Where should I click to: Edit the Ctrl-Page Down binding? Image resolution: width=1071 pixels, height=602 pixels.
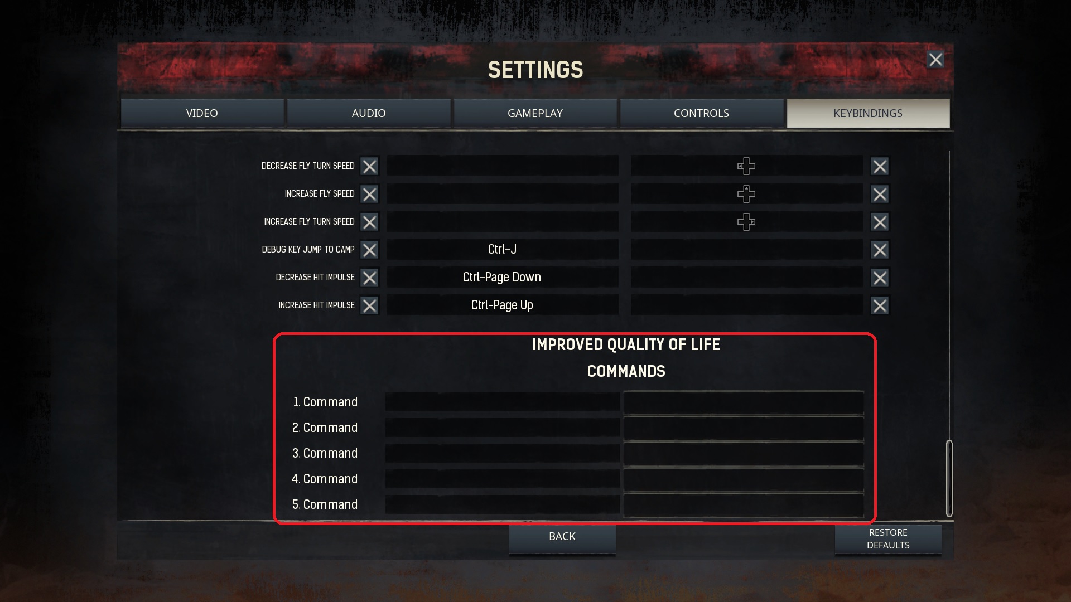pos(503,277)
